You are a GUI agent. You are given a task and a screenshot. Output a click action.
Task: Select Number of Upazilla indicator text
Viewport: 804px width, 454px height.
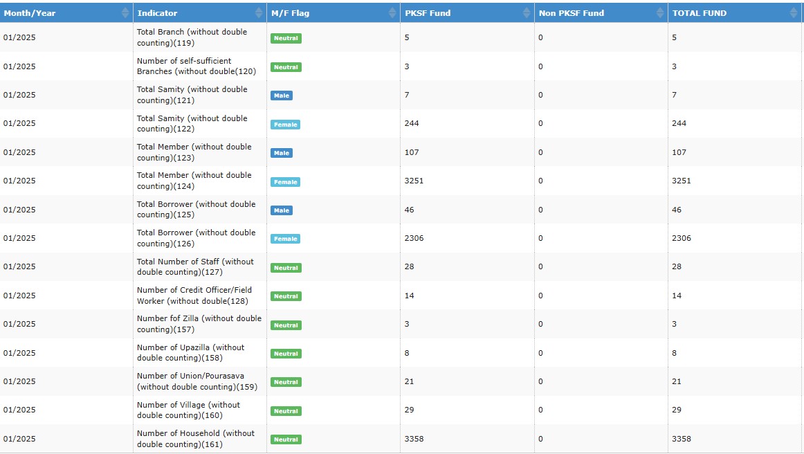point(190,353)
